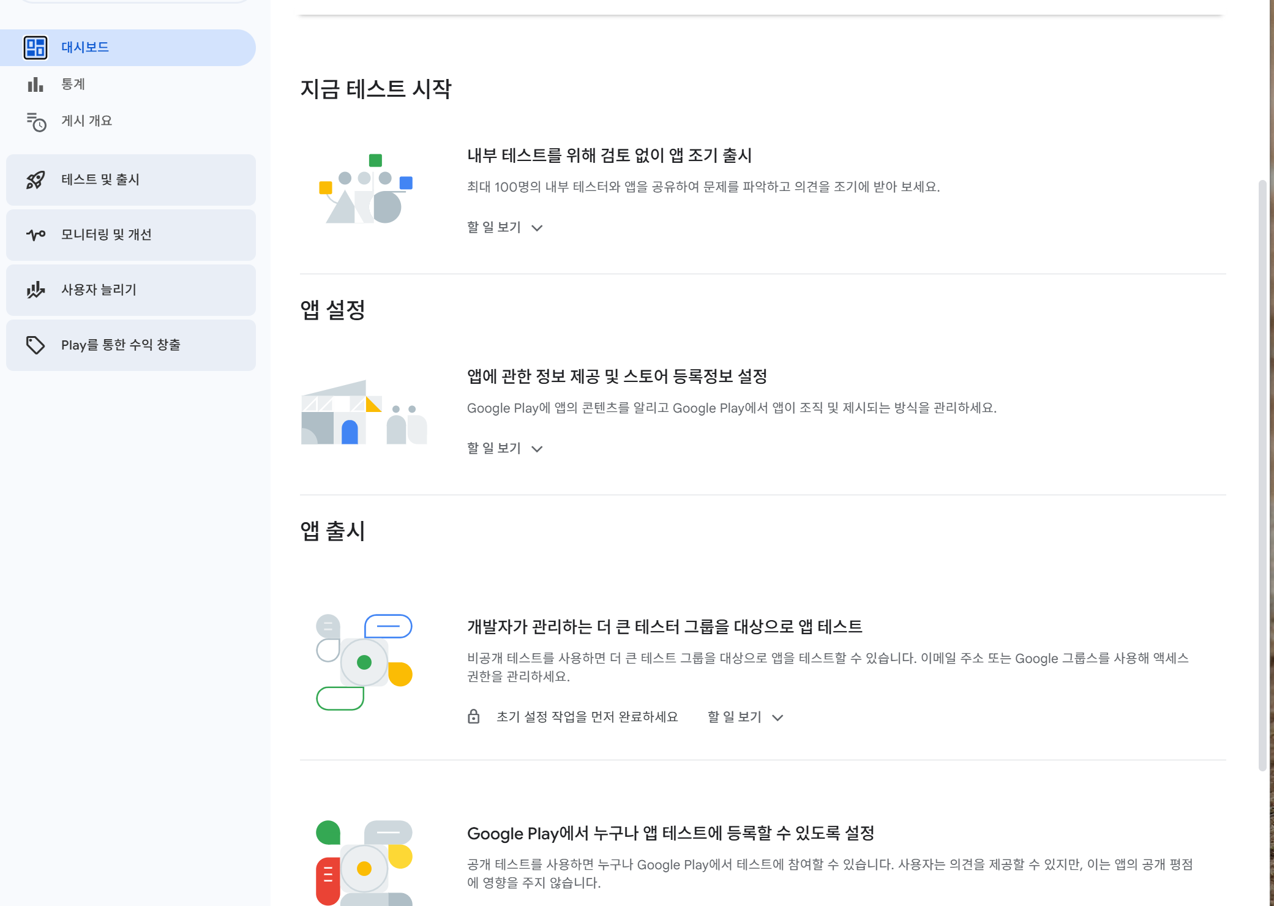1274x906 pixels.
Task: Click the publishing overview (게시 개요) clock icon
Action: 36,121
